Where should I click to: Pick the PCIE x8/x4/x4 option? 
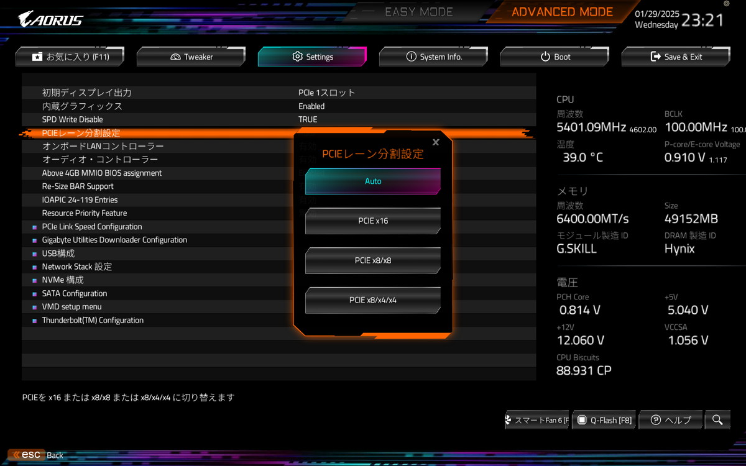[x=373, y=300]
